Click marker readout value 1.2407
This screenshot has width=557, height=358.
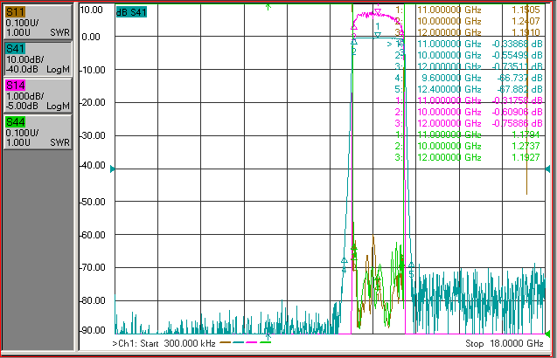coord(526,21)
